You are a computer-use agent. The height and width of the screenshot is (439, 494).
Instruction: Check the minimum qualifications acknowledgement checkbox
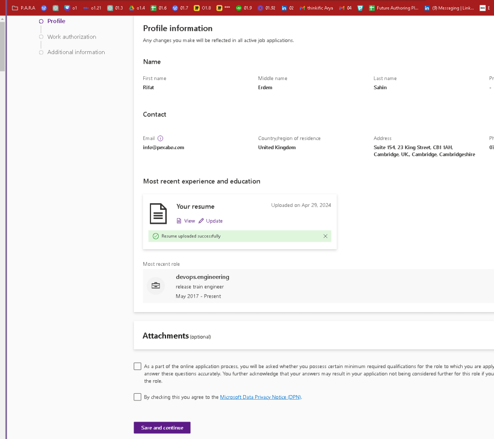point(137,366)
